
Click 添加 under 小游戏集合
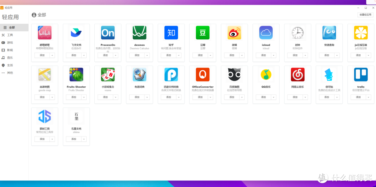coord(105,98)
